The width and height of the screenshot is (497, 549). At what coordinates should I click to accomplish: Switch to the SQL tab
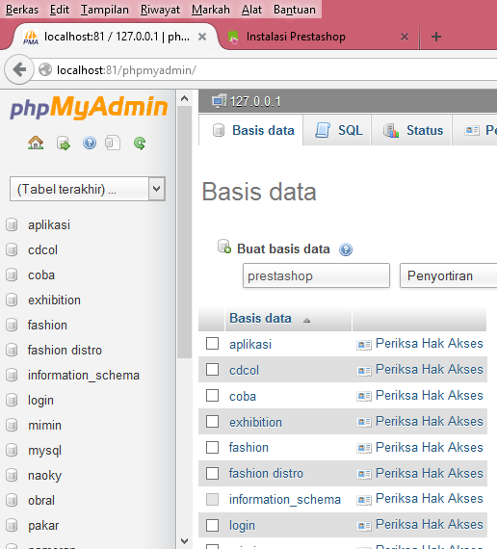336,130
